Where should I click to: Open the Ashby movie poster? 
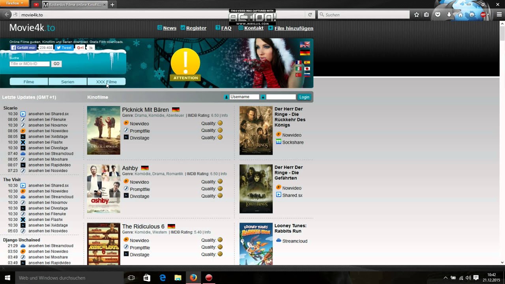point(103,189)
